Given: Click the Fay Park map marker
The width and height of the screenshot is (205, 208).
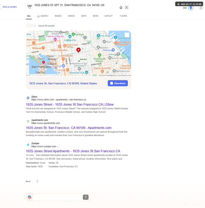Looking at the screenshot, I should (73, 34).
